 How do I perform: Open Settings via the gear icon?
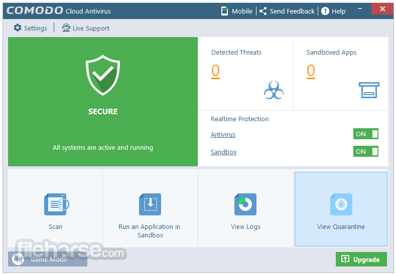[18, 28]
